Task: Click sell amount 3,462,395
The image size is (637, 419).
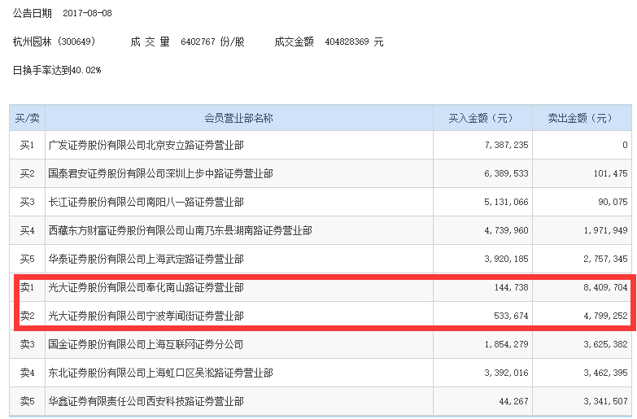Action: pos(606,373)
